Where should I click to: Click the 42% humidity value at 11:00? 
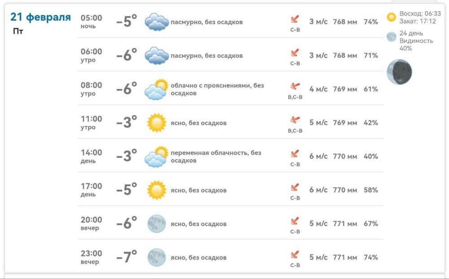click(371, 123)
